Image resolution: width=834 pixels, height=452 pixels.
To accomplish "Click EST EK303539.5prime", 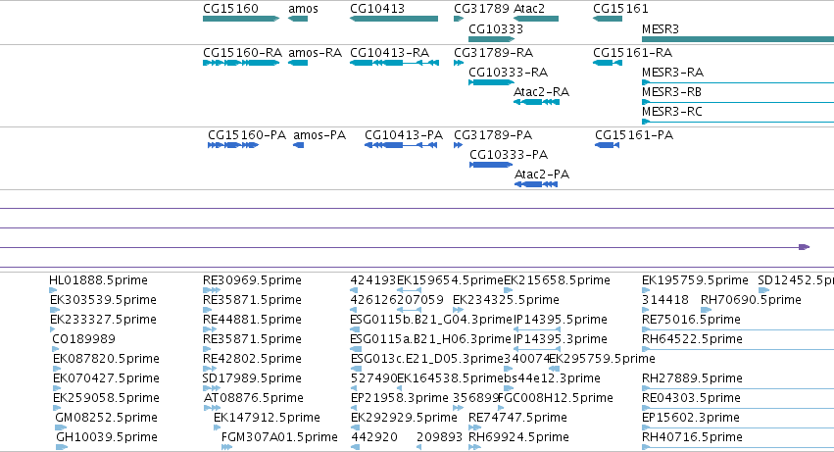I will pyautogui.click(x=103, y=300).
